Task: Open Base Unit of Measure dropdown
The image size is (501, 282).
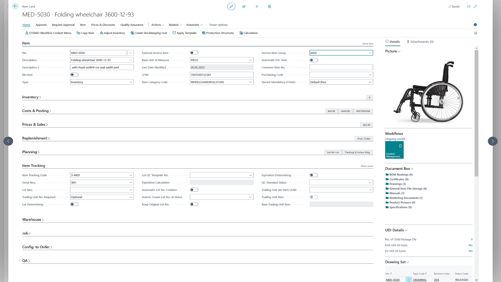Action: (250, 60)
